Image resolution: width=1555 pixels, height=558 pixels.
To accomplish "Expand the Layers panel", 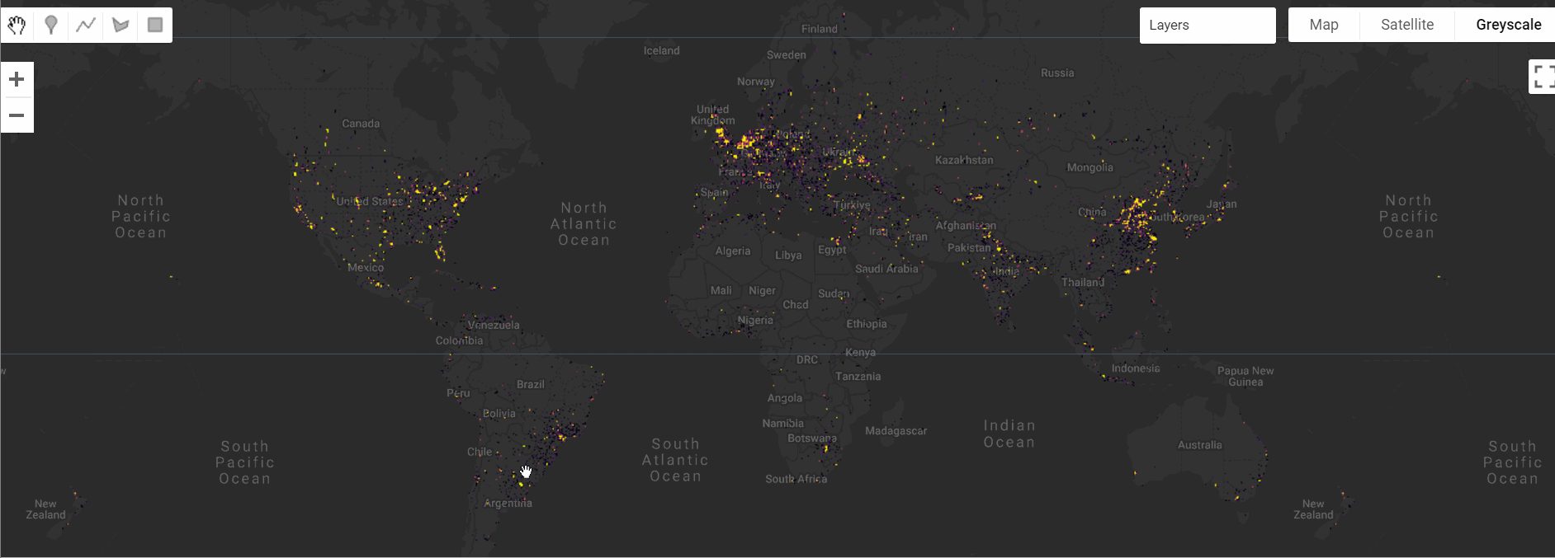I will coord(1207,25).
